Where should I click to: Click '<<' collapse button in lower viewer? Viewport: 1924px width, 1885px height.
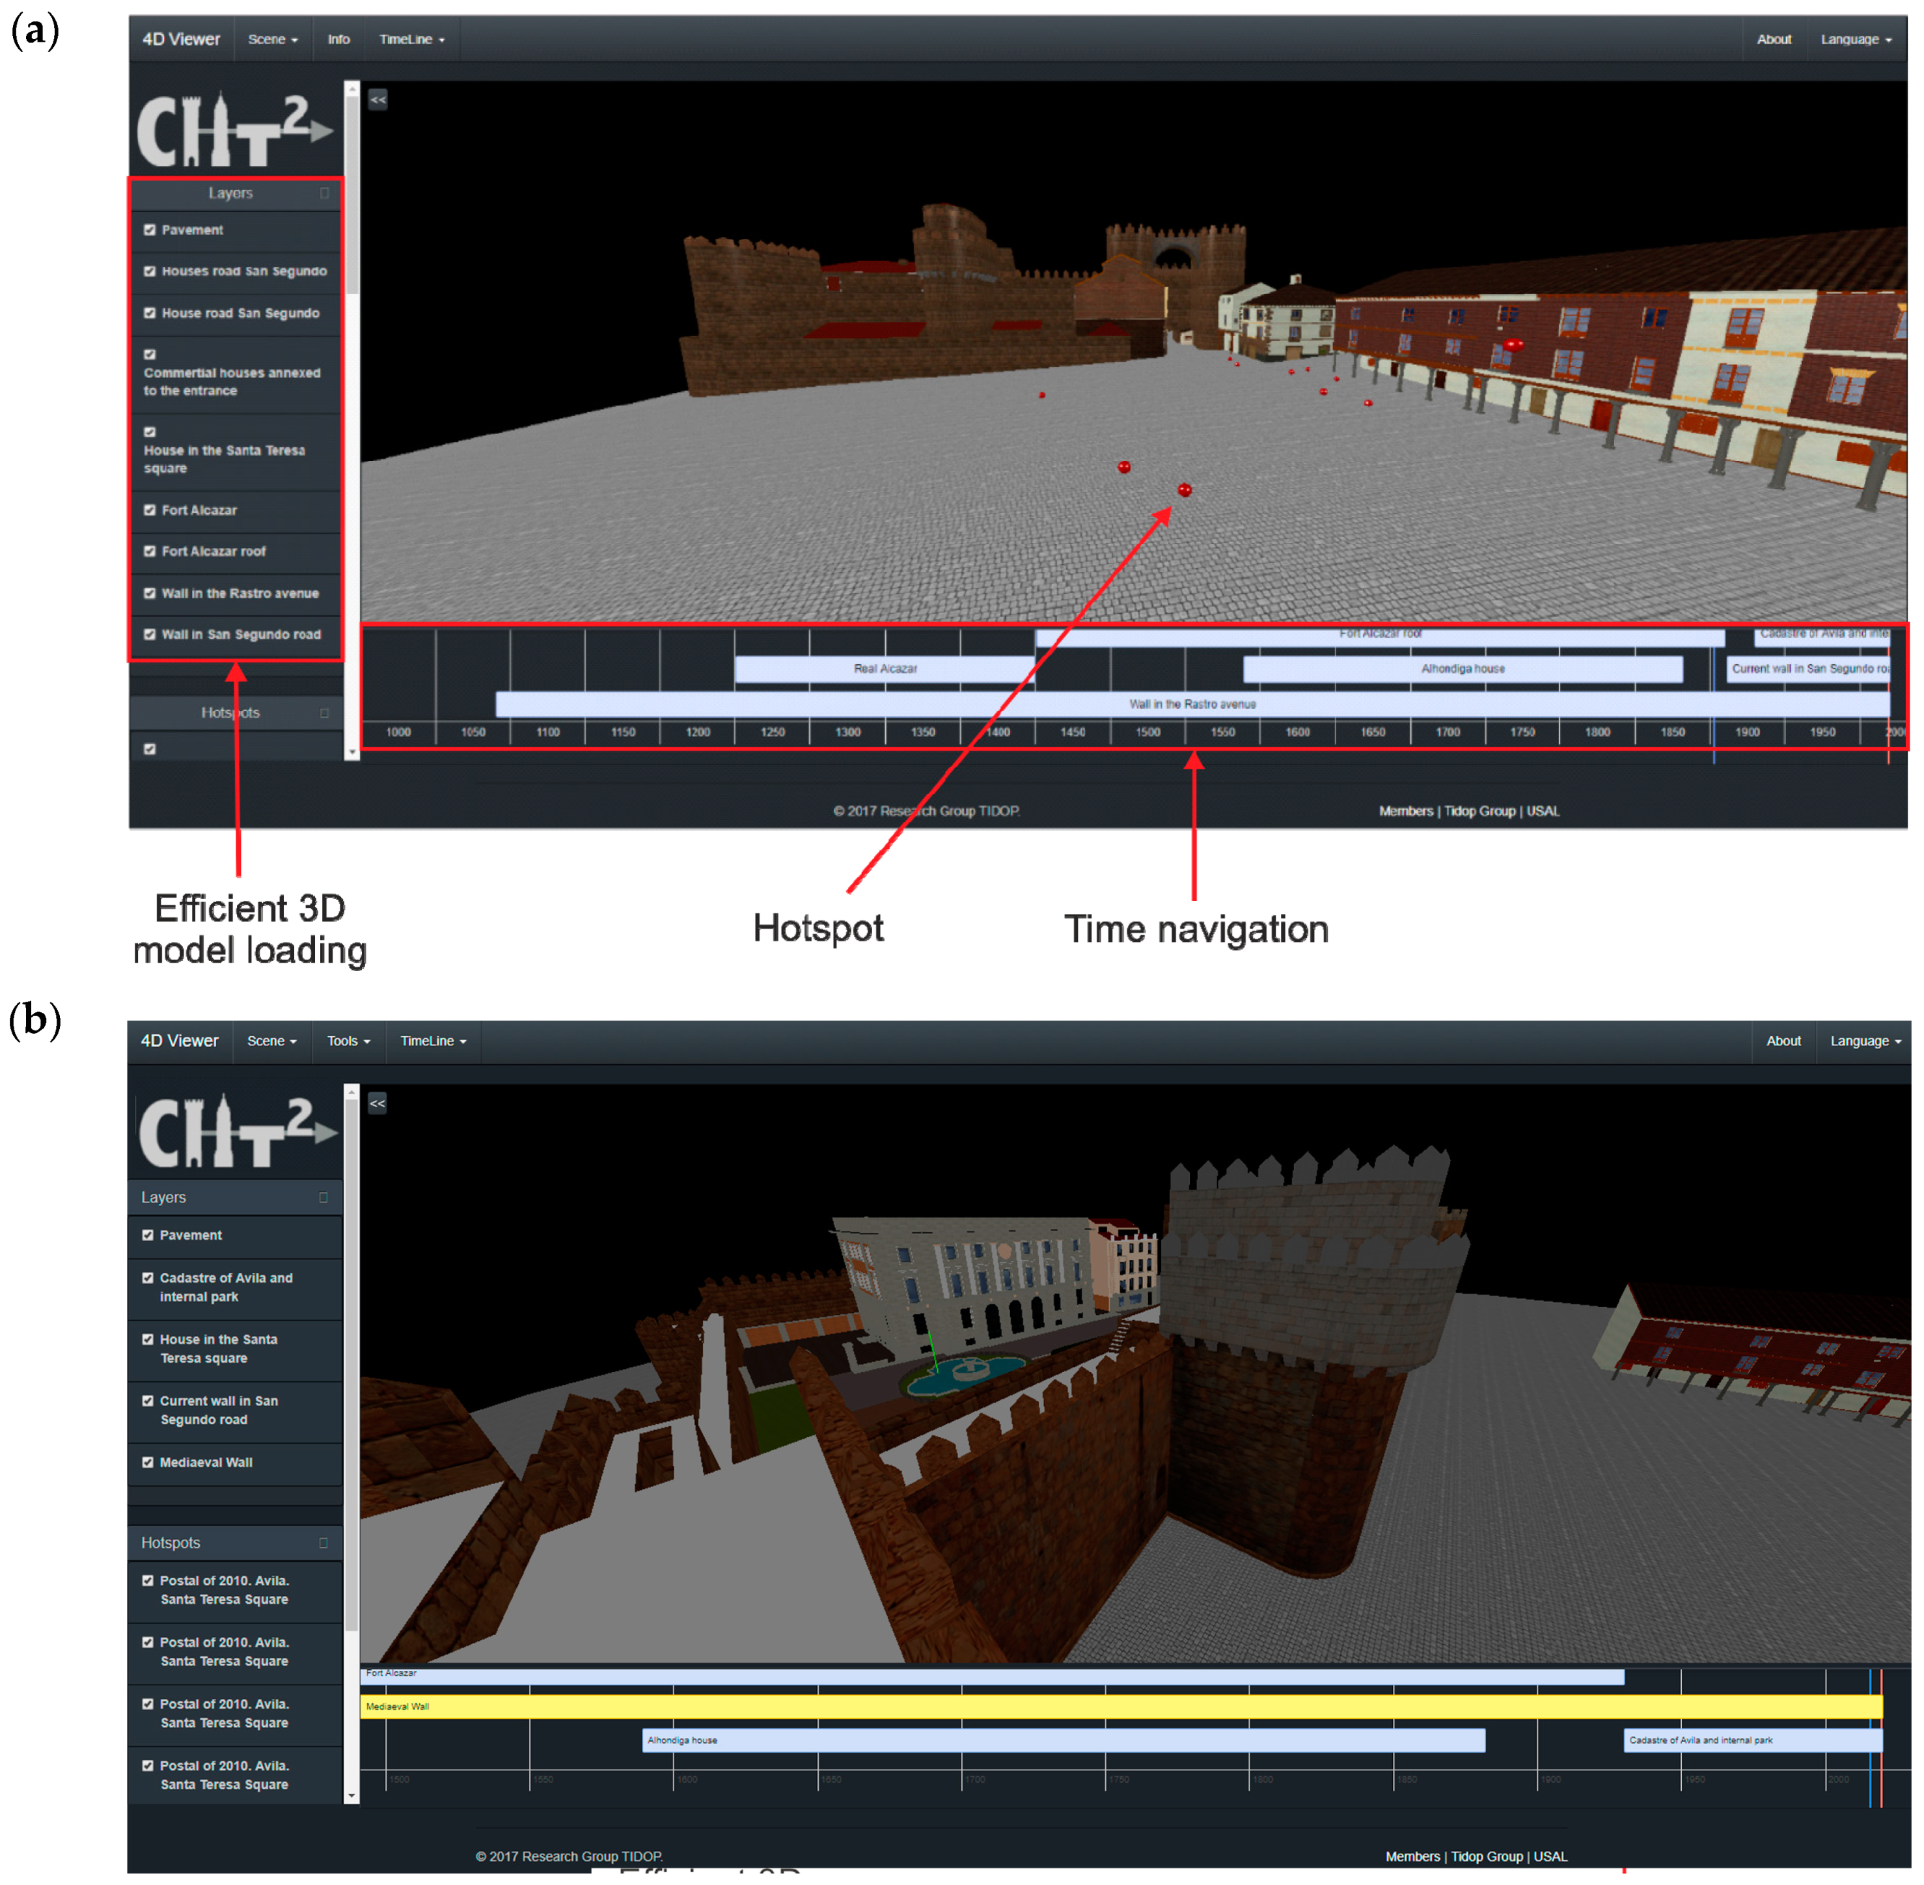pyautogui.click(x=378, y=1102)
